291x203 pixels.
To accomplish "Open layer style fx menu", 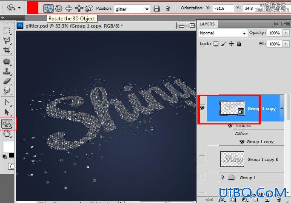I will tap(221, 200).
